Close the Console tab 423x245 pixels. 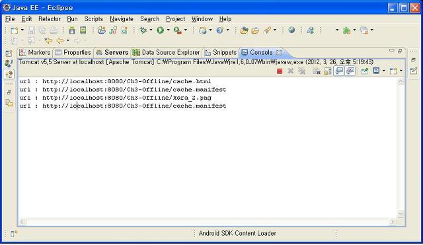279,52
